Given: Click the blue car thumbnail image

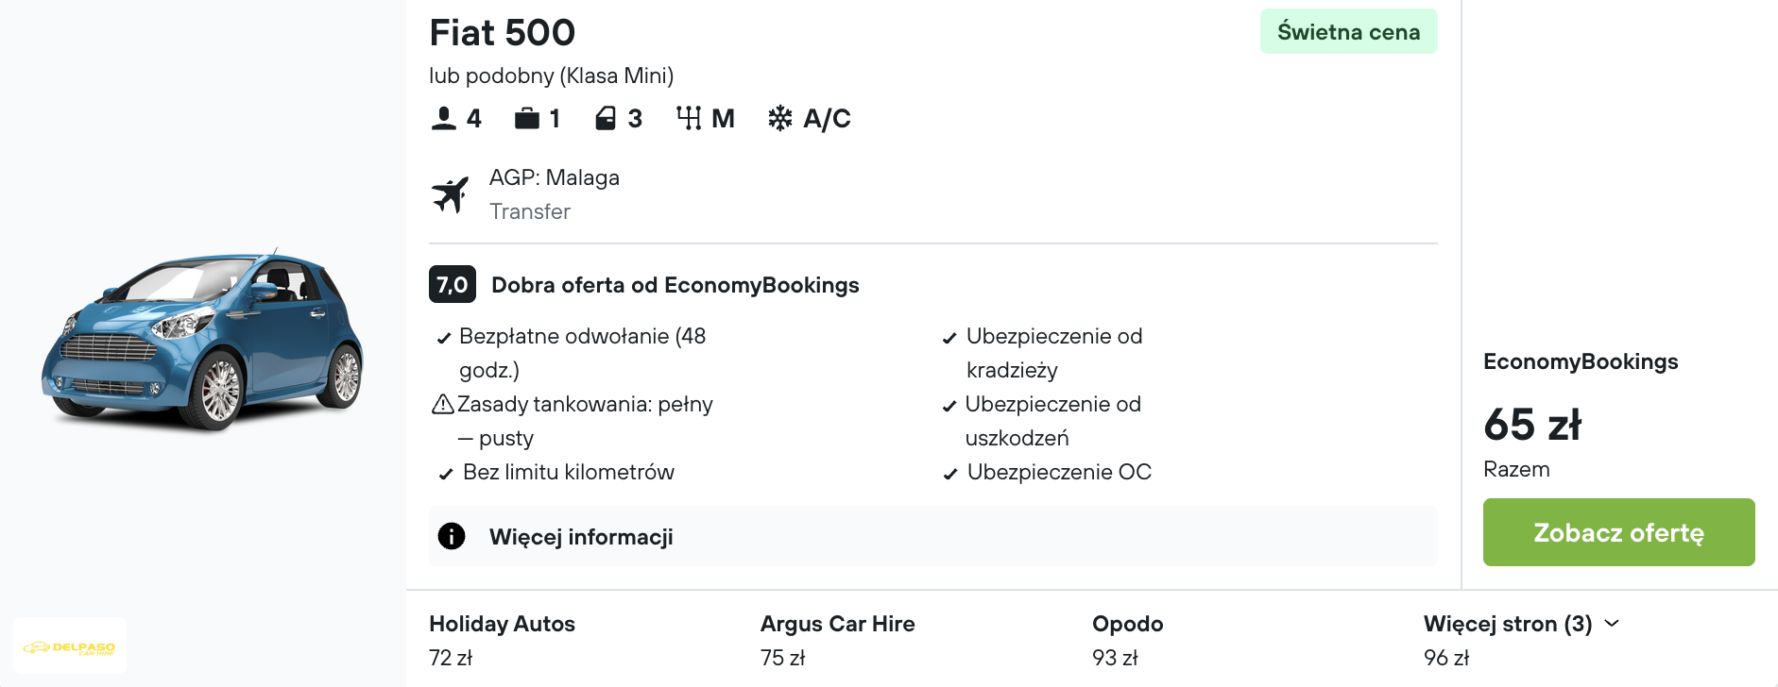Looking at the screenshot, I should [202, 340].
